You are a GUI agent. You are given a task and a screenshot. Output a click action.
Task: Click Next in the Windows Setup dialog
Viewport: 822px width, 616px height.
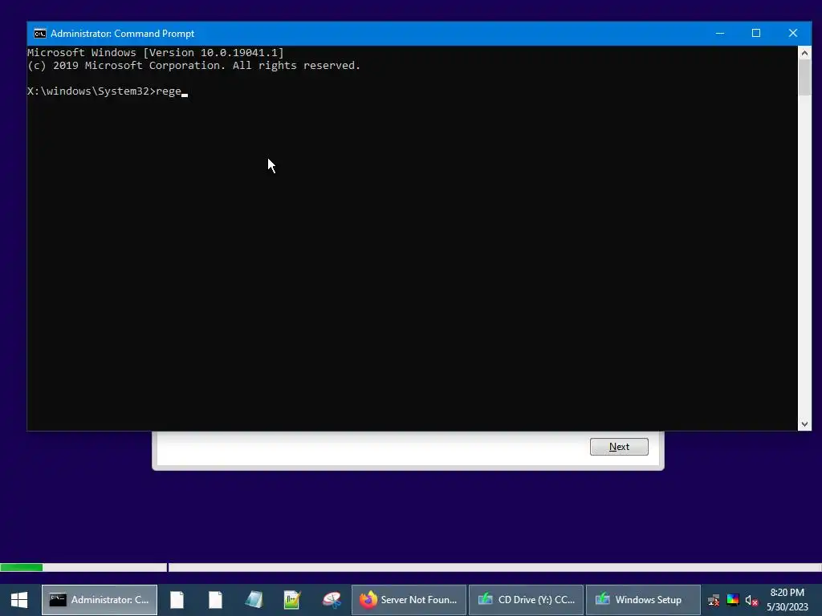619,447
